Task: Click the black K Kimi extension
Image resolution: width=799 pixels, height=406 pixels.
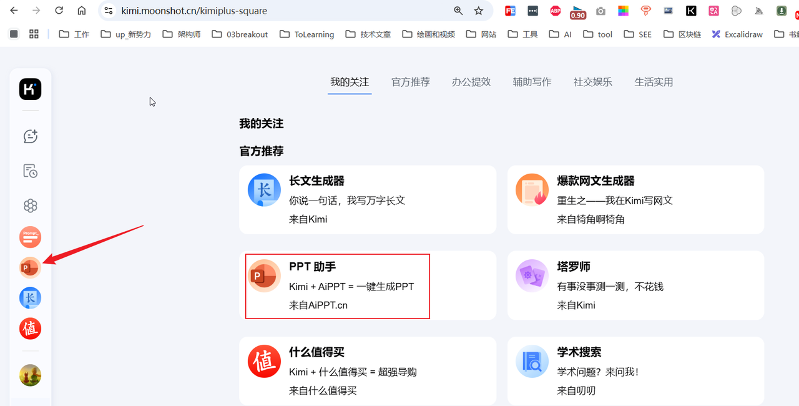Action: tap(691, 11)
